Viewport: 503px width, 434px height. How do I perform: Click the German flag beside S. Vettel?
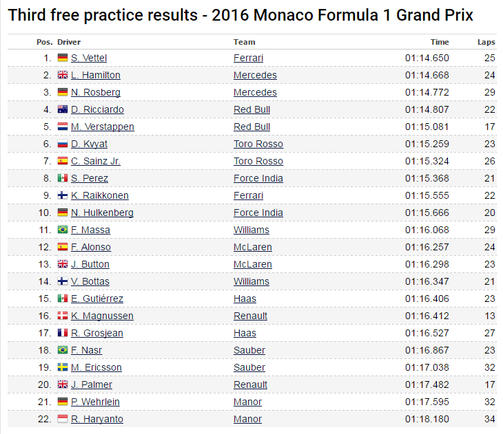pos(62,58)
